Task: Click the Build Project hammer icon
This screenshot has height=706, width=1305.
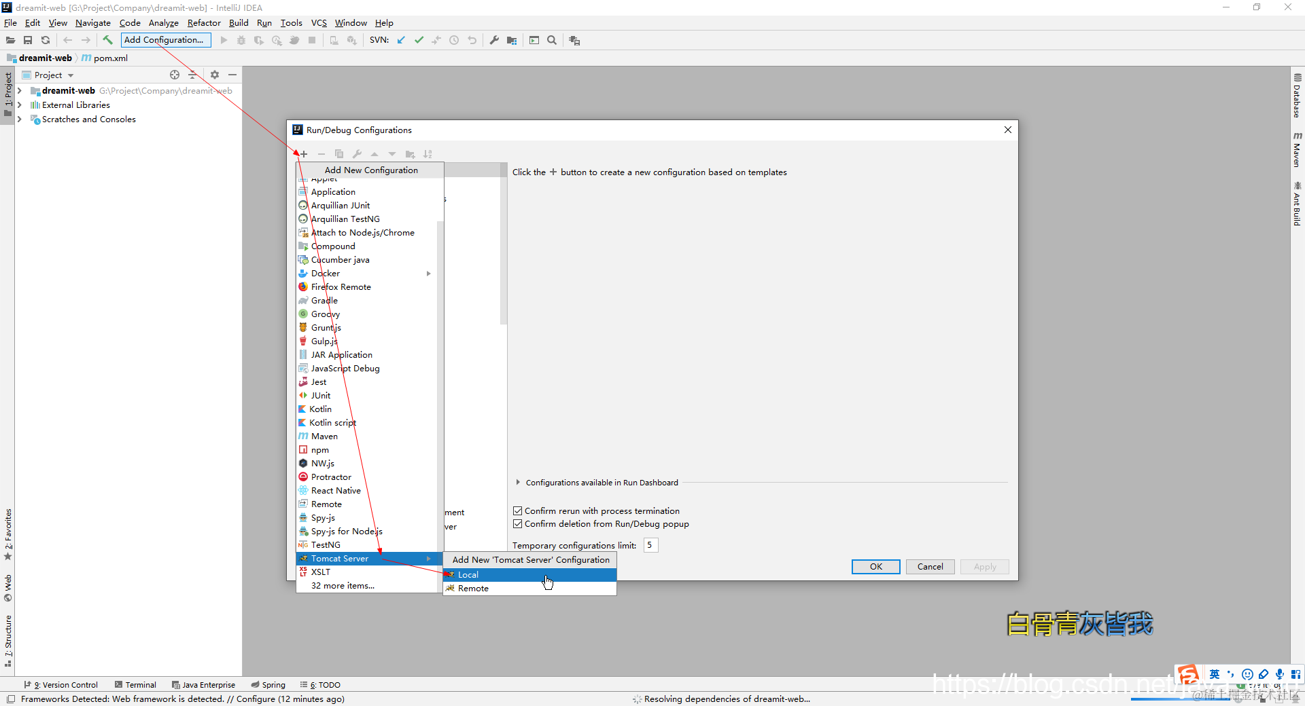Action: coord(107,40)
